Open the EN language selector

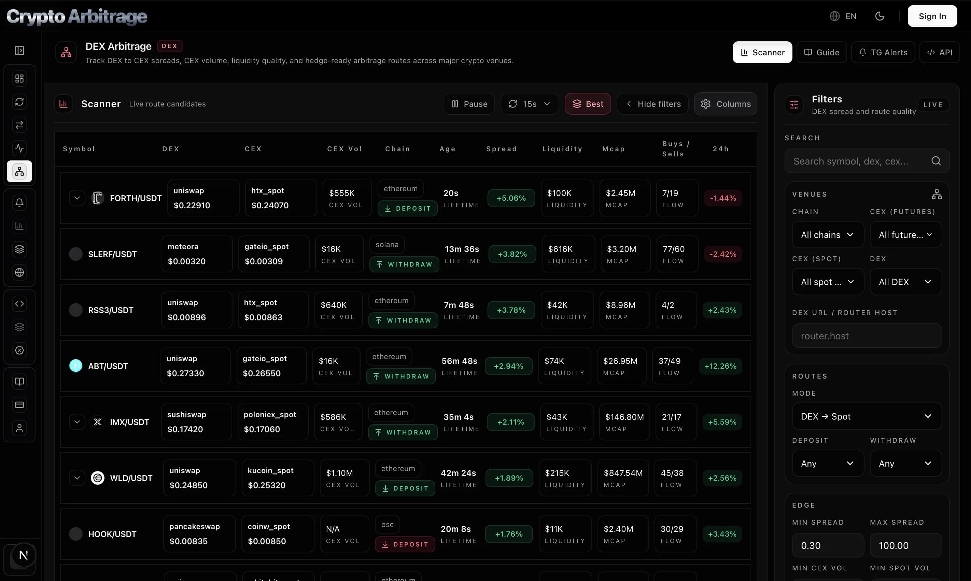coord(843,16)
